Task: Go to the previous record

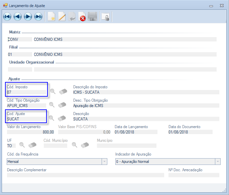Action: [x=18, y=17]
